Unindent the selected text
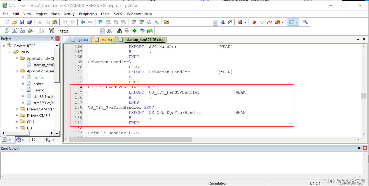 [142, 22]
